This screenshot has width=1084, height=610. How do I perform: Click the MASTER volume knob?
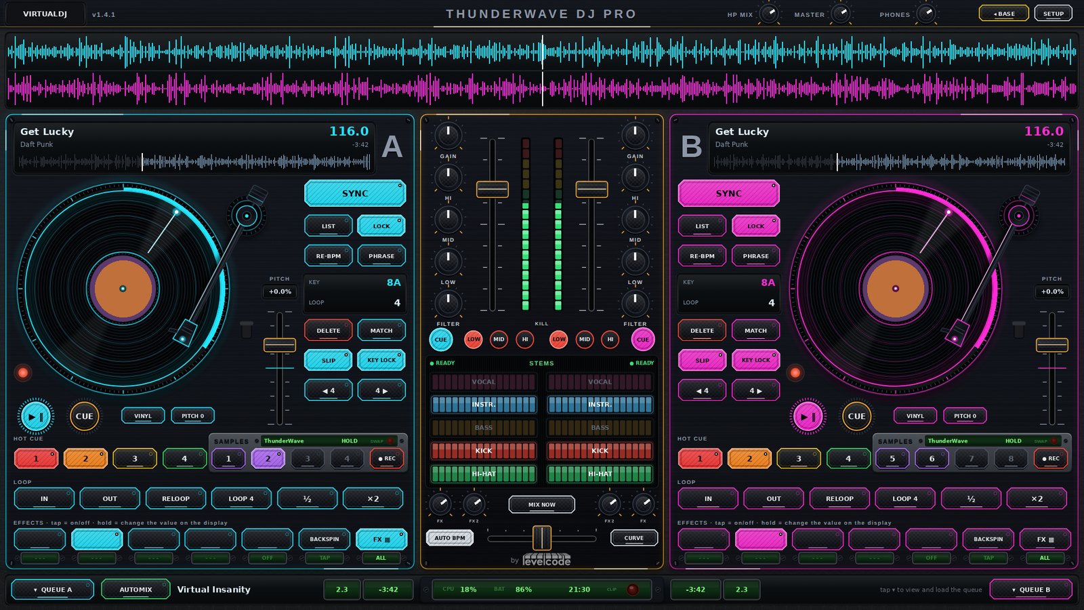841,13
